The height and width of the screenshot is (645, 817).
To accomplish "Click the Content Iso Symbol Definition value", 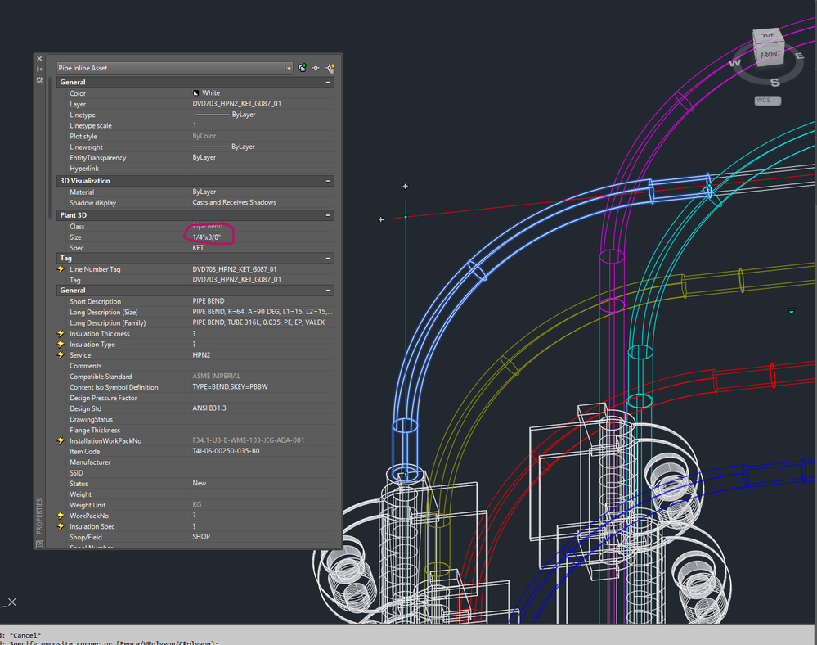I will pyautogui.click(x=230, y=387).
